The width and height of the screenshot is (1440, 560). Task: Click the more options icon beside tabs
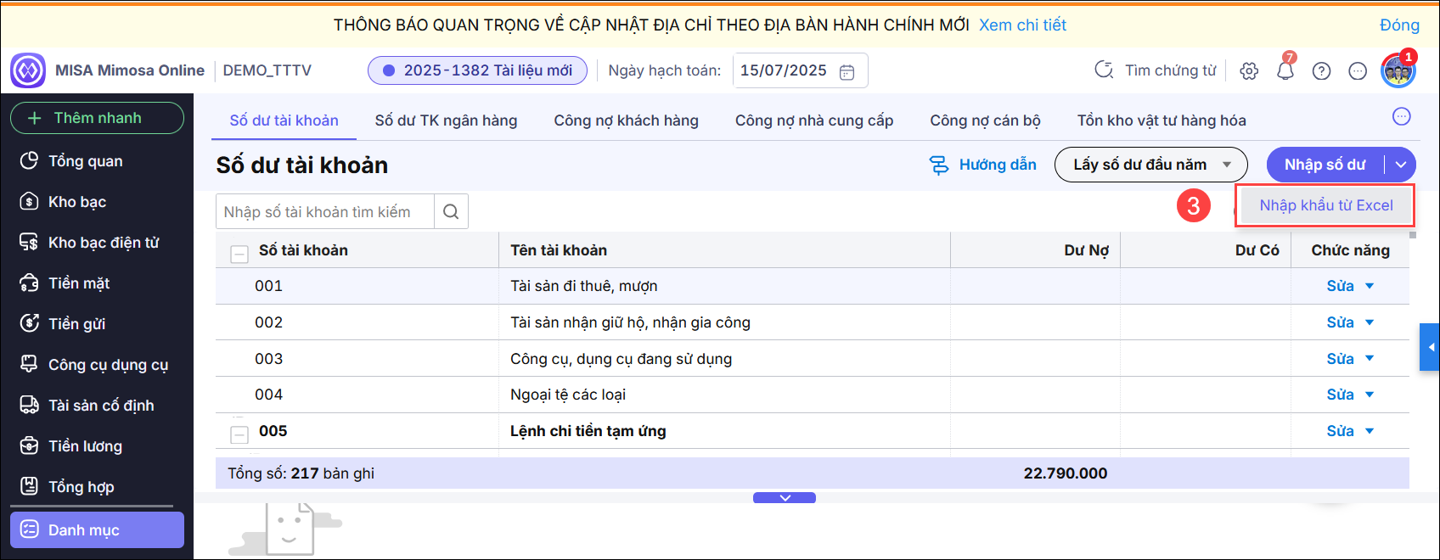click(1402, 117)
